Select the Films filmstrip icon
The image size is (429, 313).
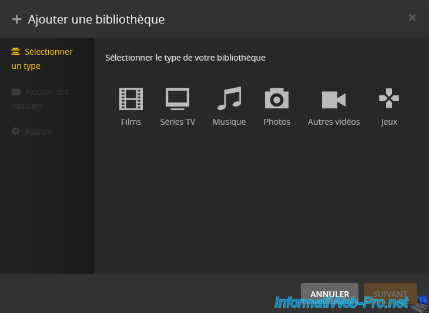pyautogui.click(x=130, y=99)
